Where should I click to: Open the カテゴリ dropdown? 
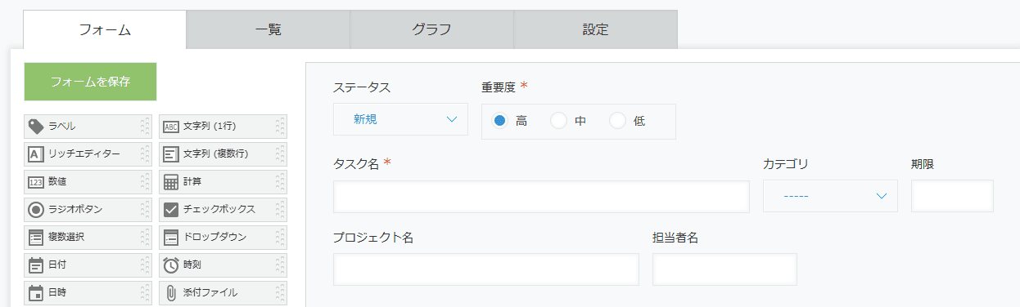(830, 196)
